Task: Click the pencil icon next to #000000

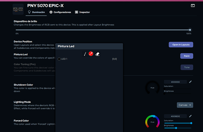Action: pos(190,82)
